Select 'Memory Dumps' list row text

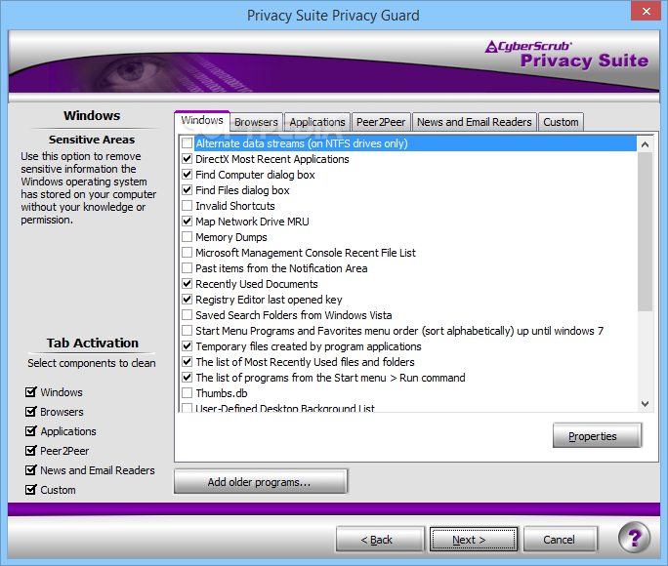click(231, 237)
